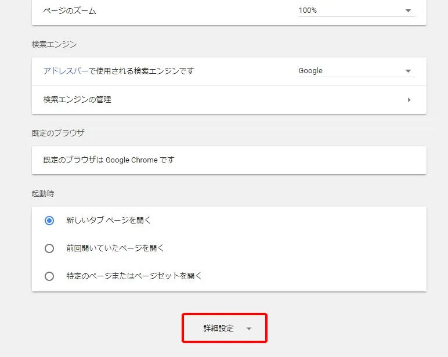The width and height of the screenshot is (448, 357).
Task: Click 既定のブラウザは Google Chrome です text
Action: point(109,160)
